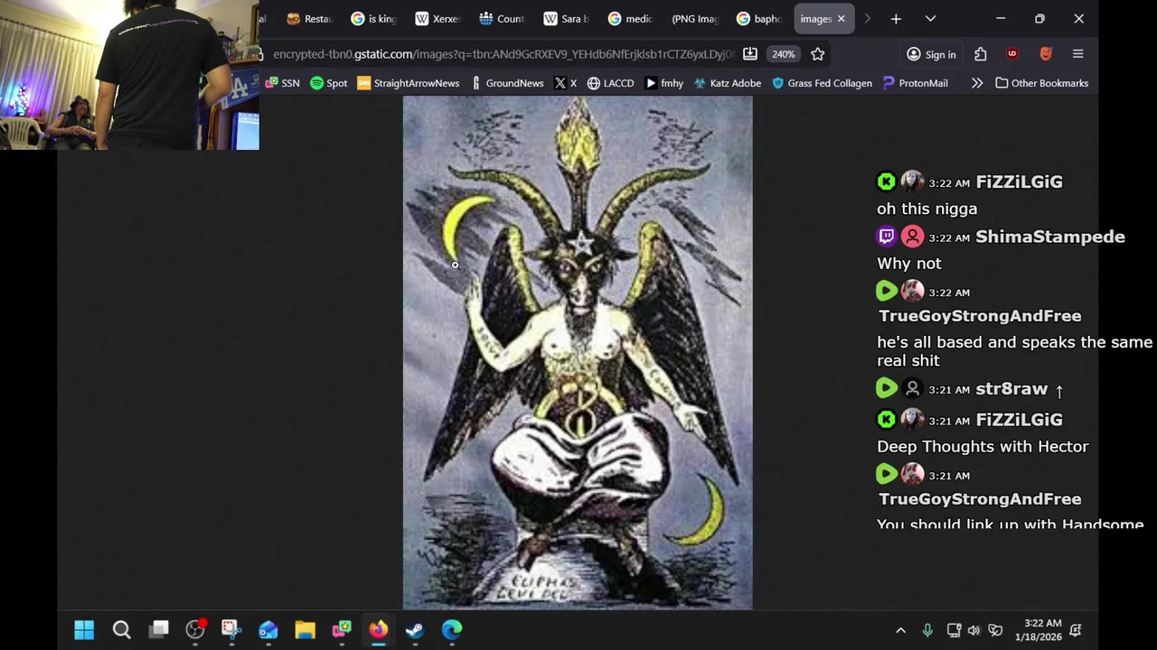Click the FiZZiLGiG username above 'oh this'
The width and height of the screenshot is (1157, 650).
(x=1019, y=181)
